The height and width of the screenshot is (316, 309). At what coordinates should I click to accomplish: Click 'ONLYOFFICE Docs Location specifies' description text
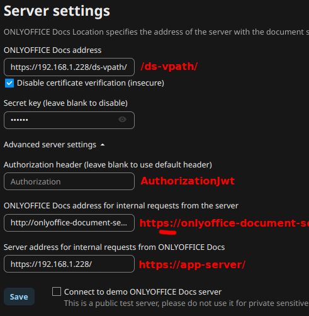point(156,32)
